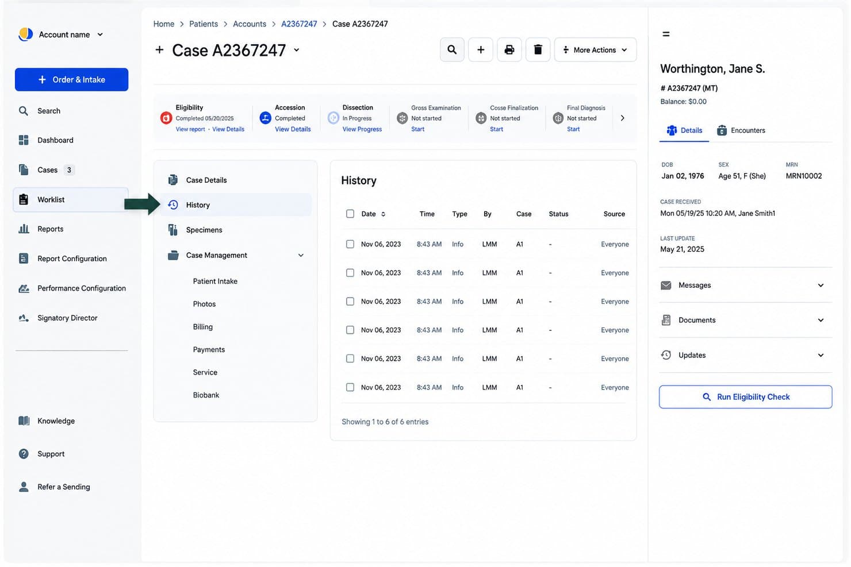Check the fourth history row checkbox

350,330
